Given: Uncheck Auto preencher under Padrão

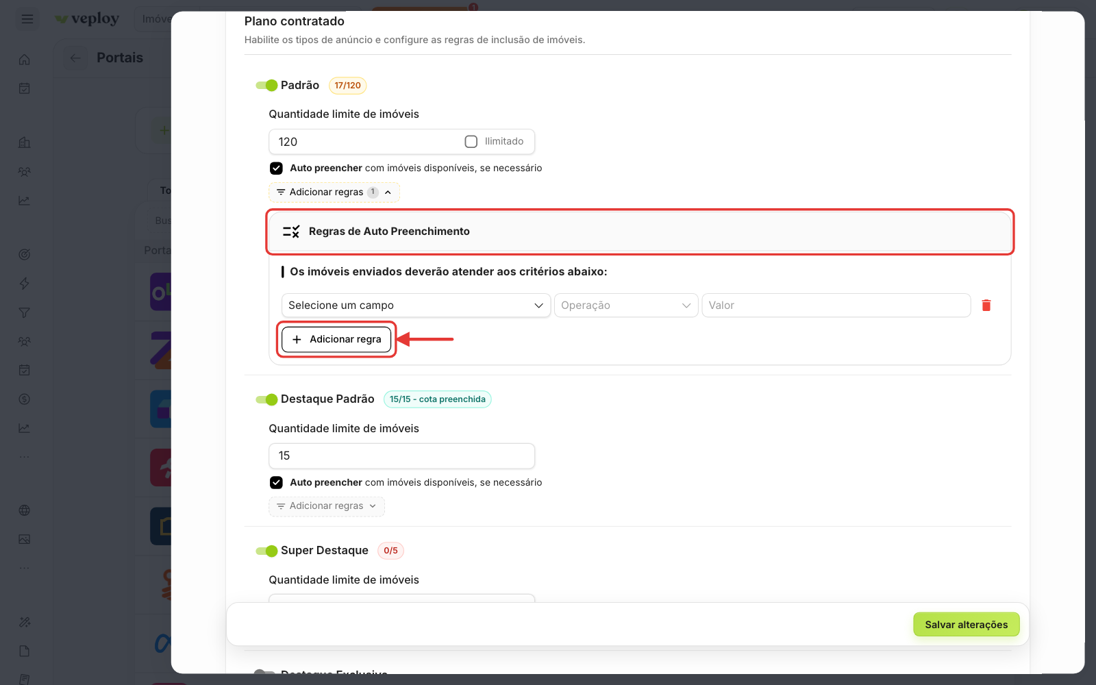Looking at the screenshot, I should pos(276,168).
